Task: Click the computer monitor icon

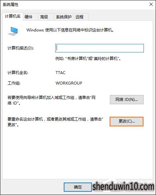Action: pyautogui.click(x=13, y=31)
